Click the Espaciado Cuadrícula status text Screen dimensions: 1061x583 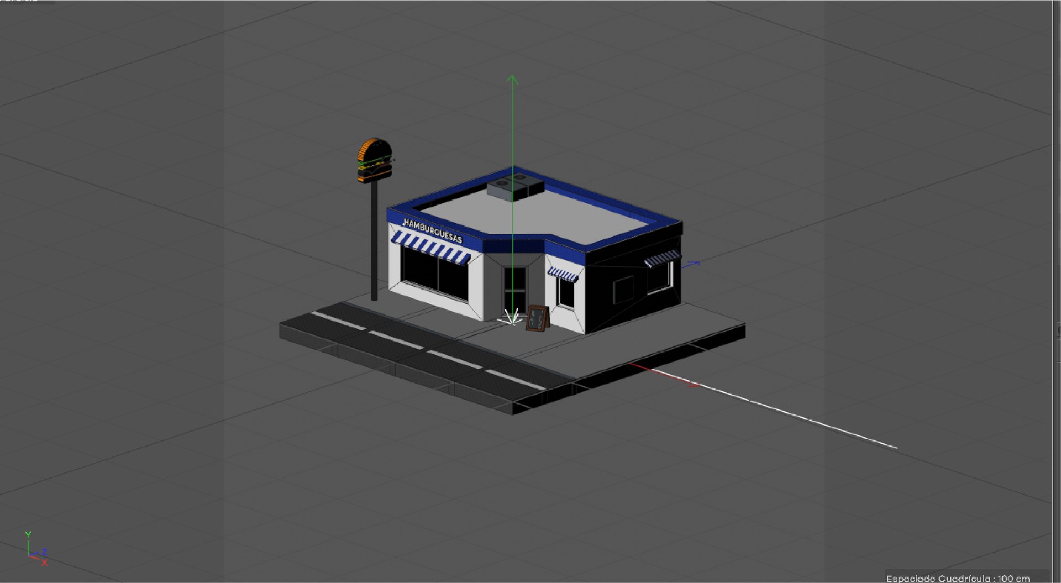click(x=958, y=578)
